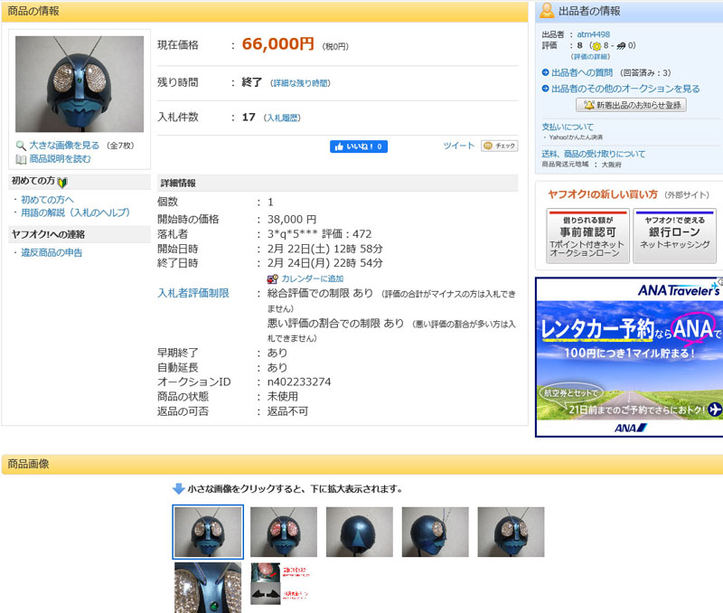Image resolution: width=723 pixels, height=613 pixels.
Task: Click auction ID n402233274
Action: [x=299, y=382]
